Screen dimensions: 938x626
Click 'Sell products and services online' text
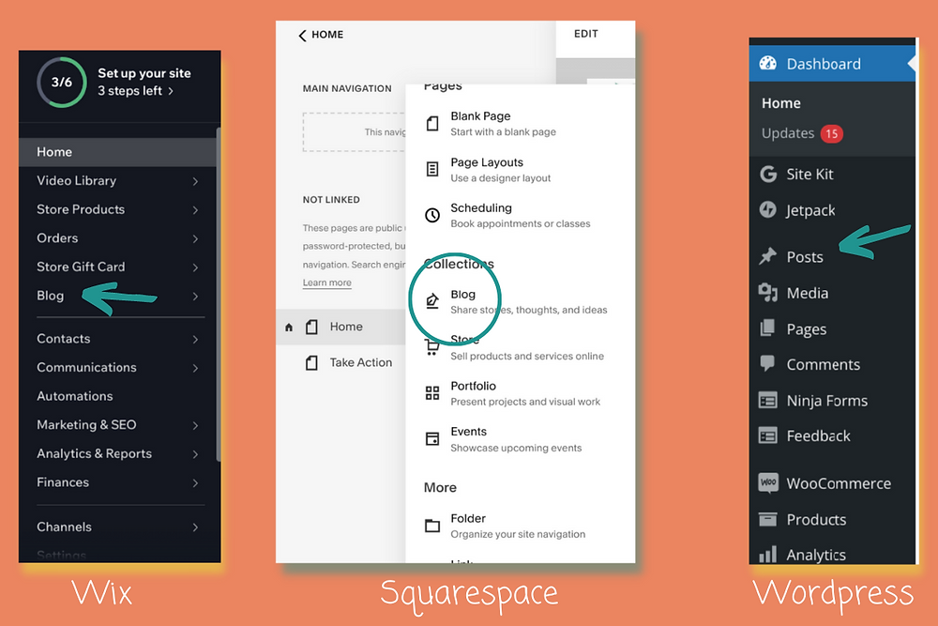coord(527,356)
